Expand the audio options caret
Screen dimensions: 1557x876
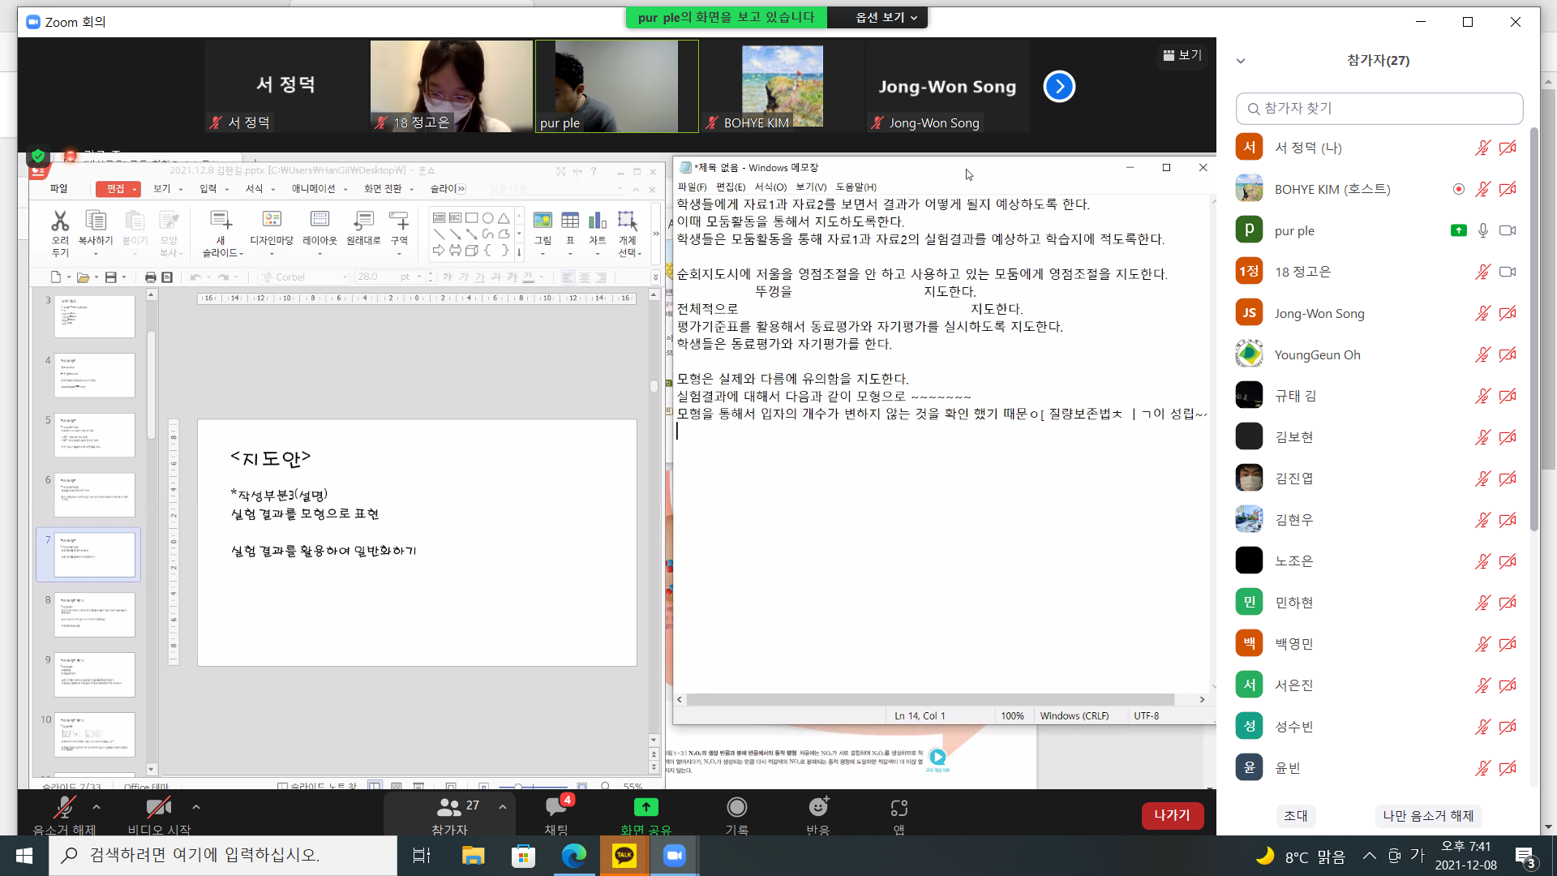97,807
